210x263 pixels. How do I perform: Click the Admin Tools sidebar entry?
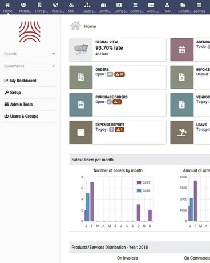tap(18, 105)
